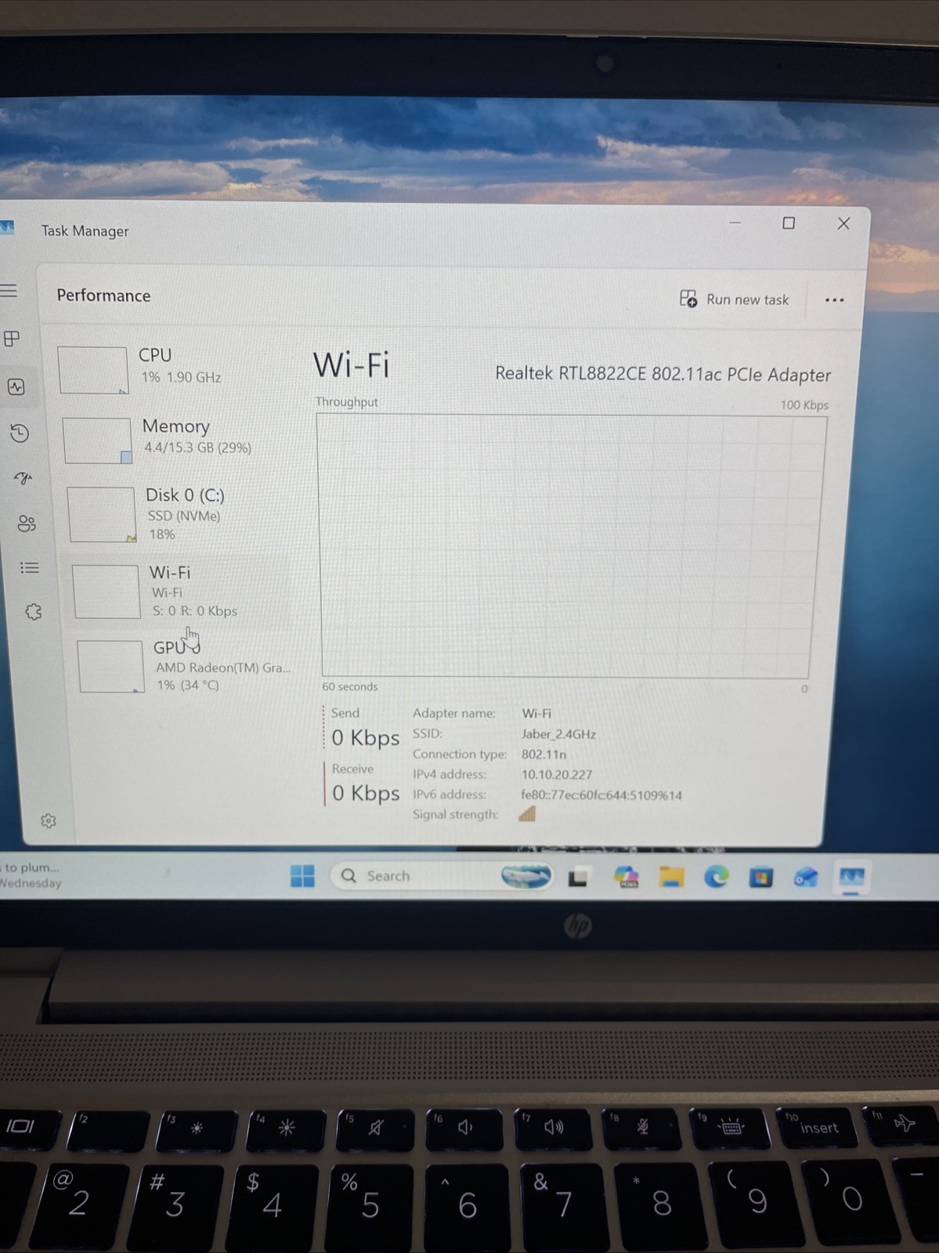Click the SSID value Jaber_2.4GHz
Viewport: 939px width, 1253px height.
(x=558, y=734)
